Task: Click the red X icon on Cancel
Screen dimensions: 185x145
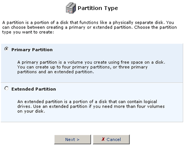Action: click(x=103, y=139)
